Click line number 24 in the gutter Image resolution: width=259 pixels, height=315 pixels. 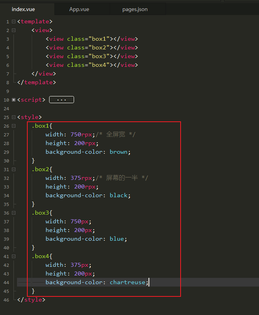coord(6,109)
